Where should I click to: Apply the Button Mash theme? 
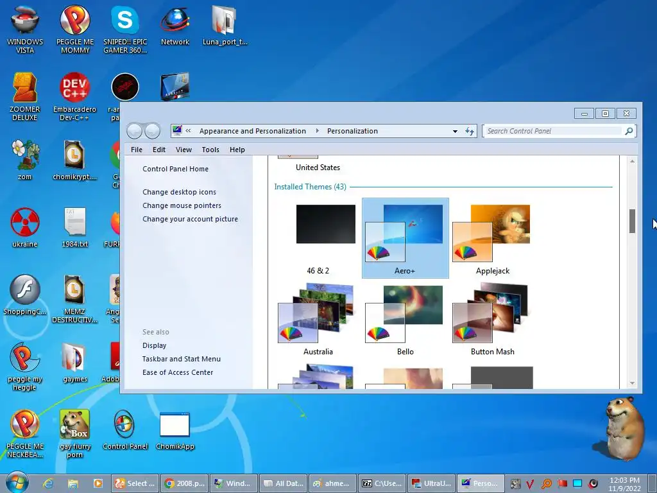point(492,319)
